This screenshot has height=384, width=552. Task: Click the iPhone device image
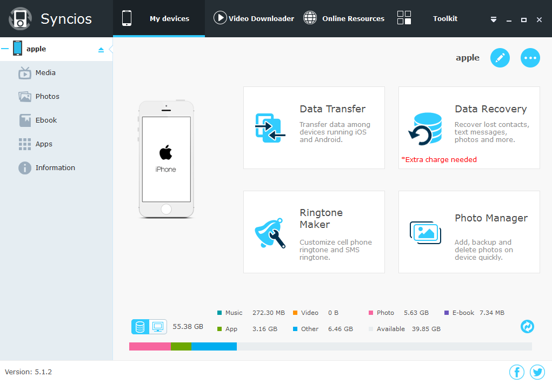pyautogui.click(x=166, y=159)
